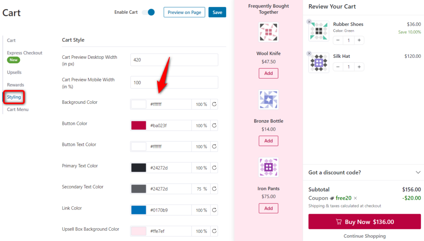Open the Button Color swatch picker
The height and width of the screenshot is (241, 424).
138,125
